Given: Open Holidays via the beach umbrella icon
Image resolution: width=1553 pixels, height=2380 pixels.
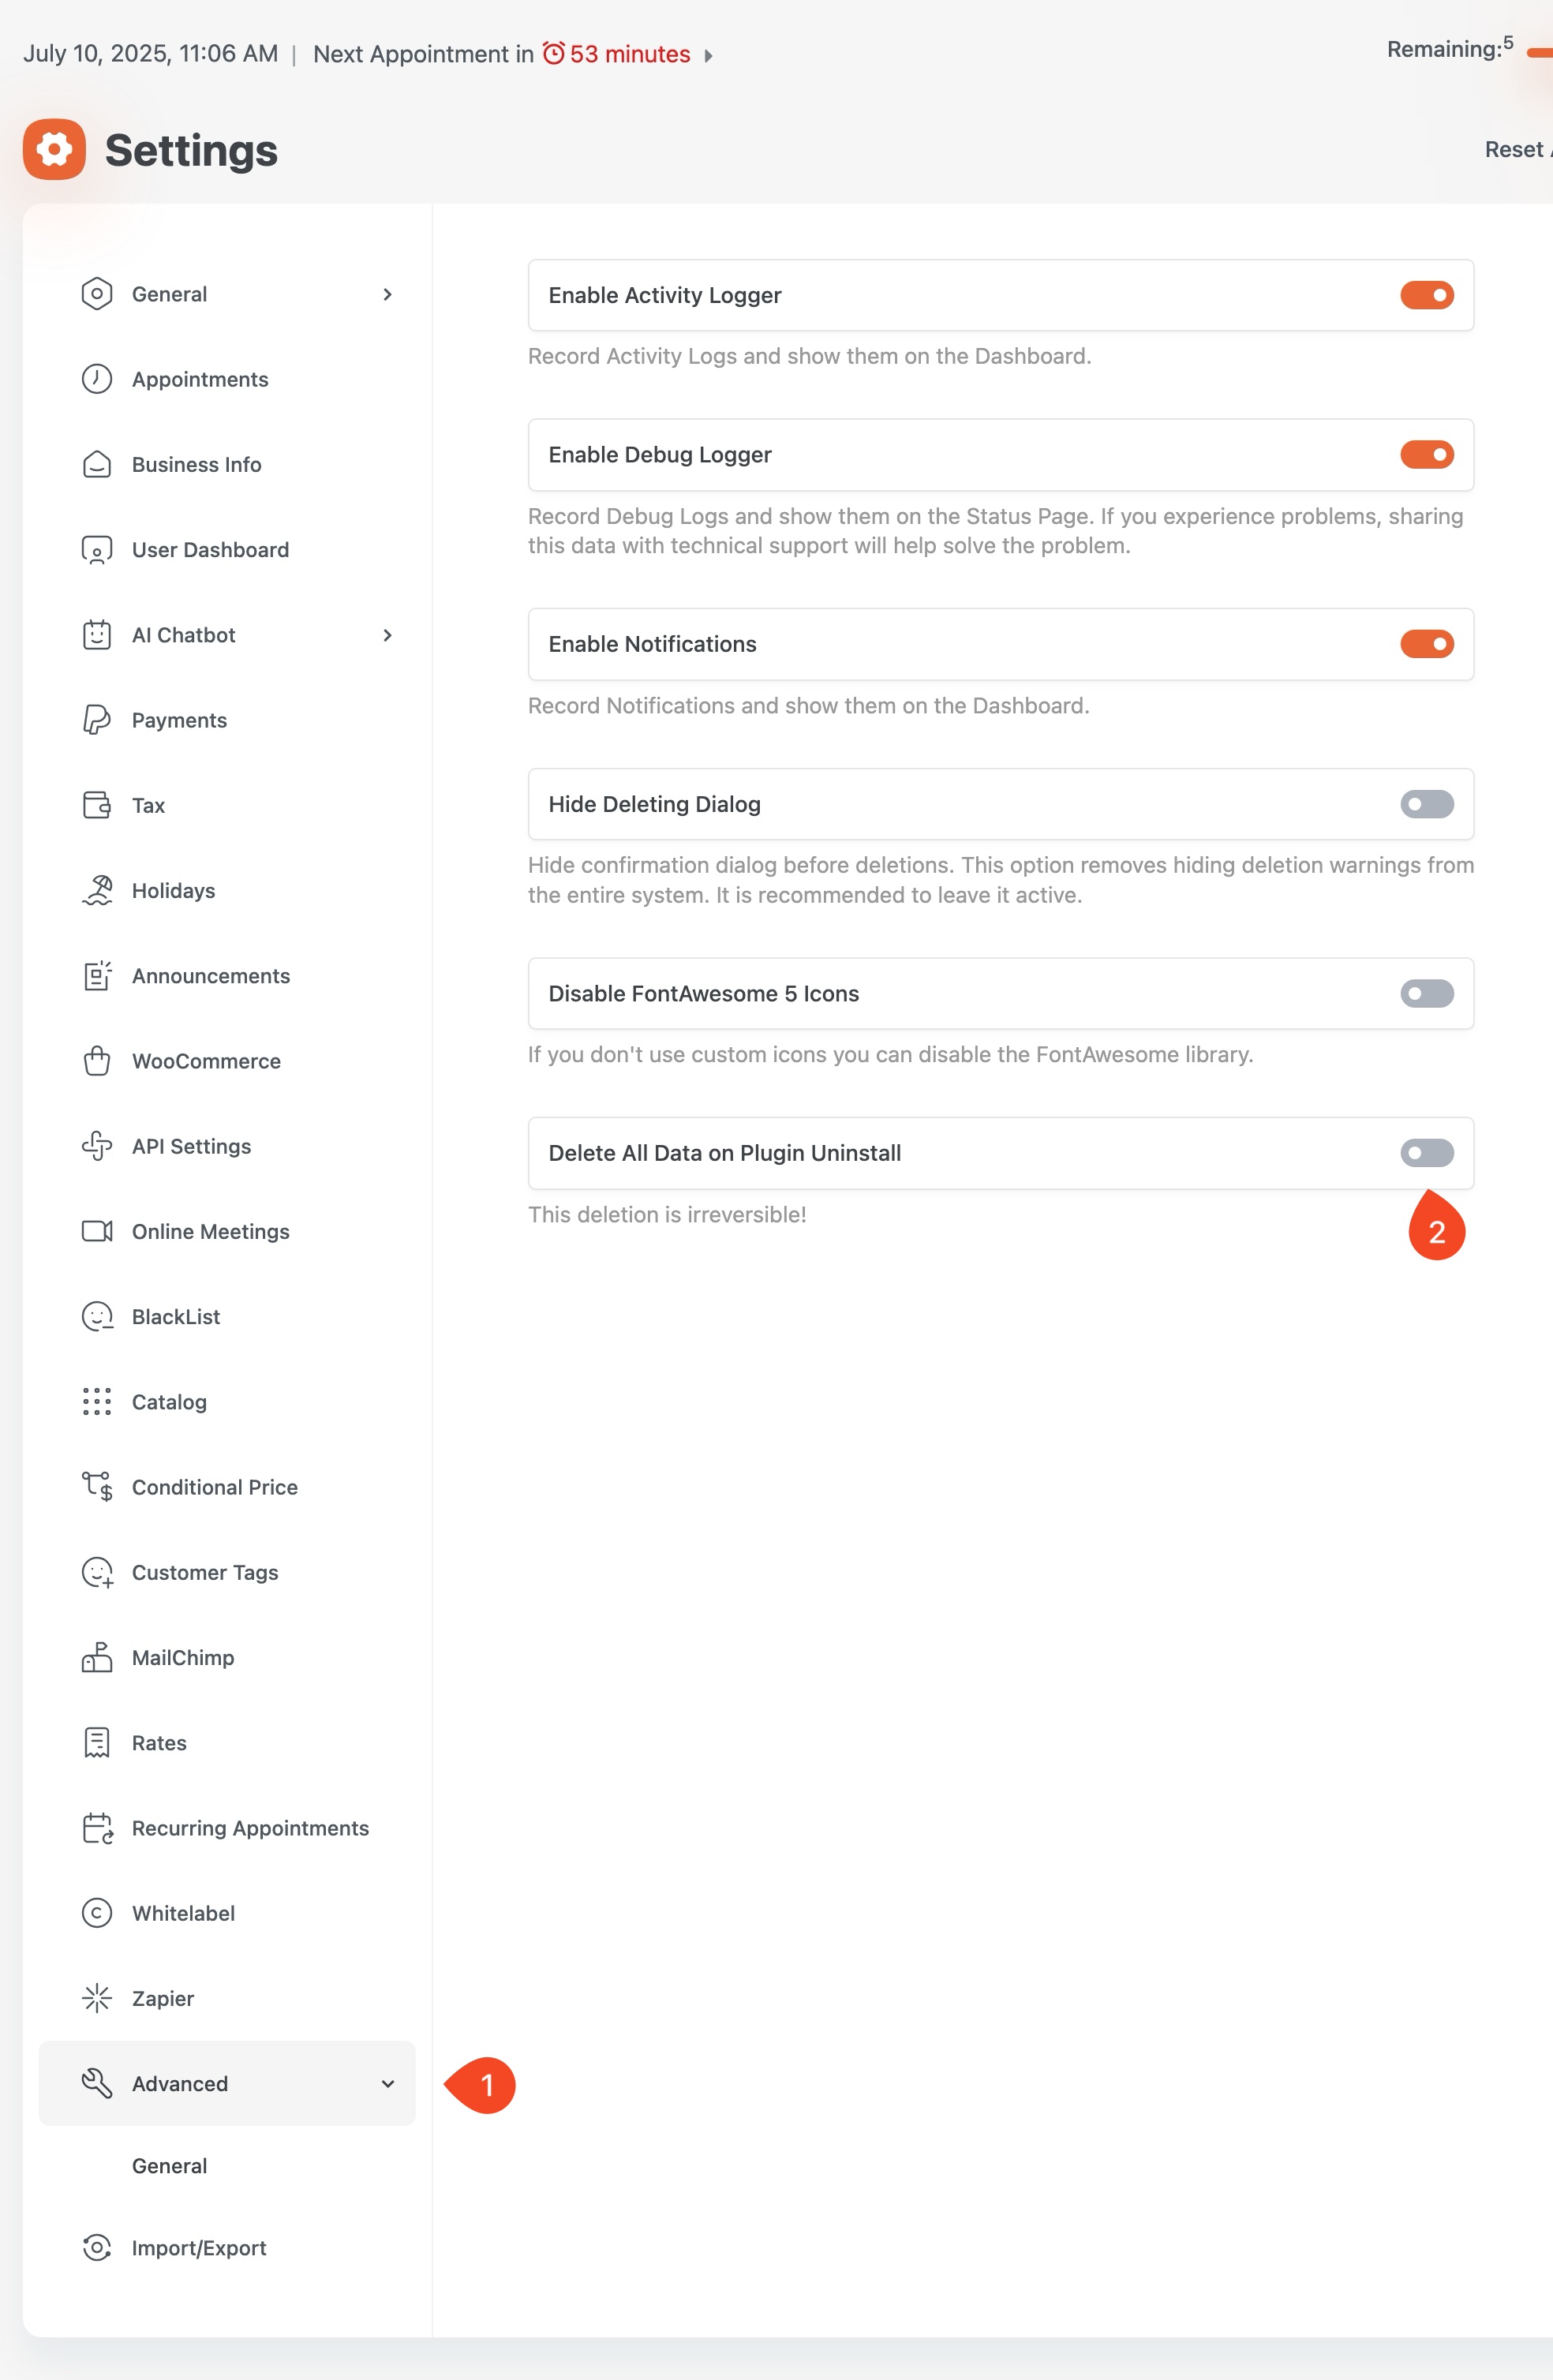Looking at the screenshot, I should pyautogui.click(x=96, y=890).
